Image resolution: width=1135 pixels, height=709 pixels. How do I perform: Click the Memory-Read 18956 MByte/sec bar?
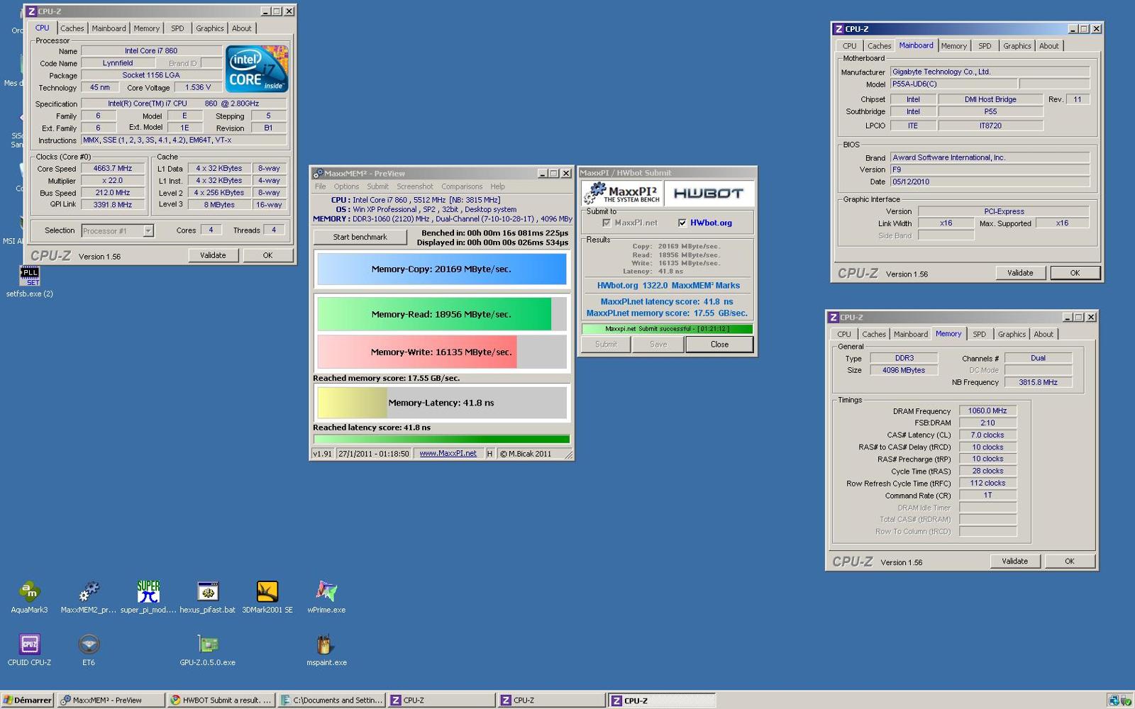pyautogui.click(x=441, y=314)
